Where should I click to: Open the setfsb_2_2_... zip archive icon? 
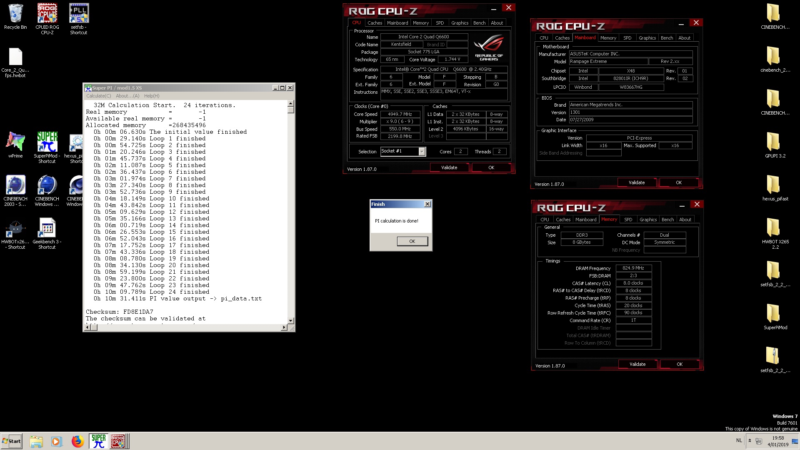pyautogui.click(x=775, y=360)
